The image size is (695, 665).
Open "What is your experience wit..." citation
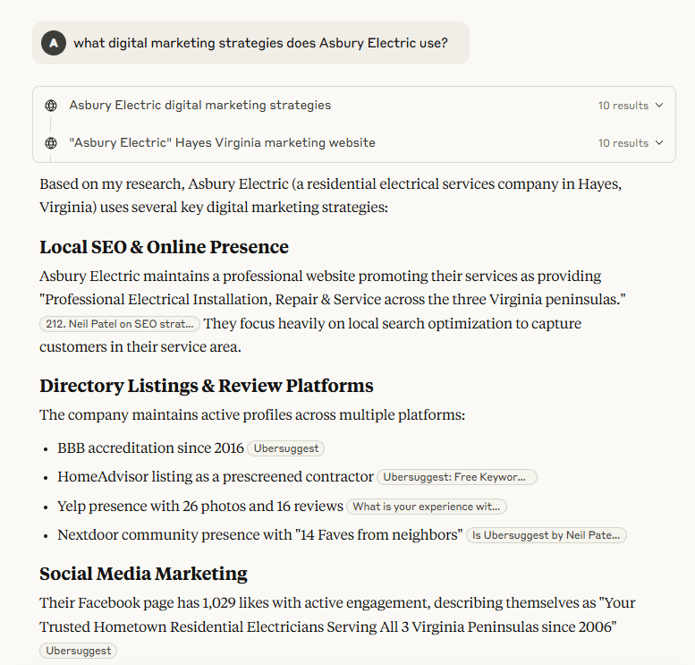pos(427,507)
